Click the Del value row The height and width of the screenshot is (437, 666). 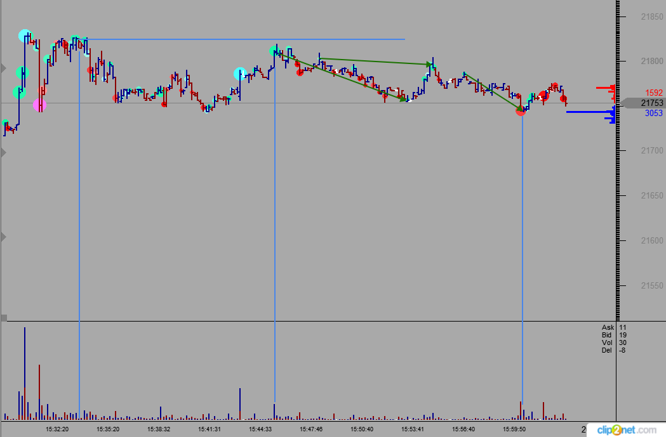(x=614, y=351)
